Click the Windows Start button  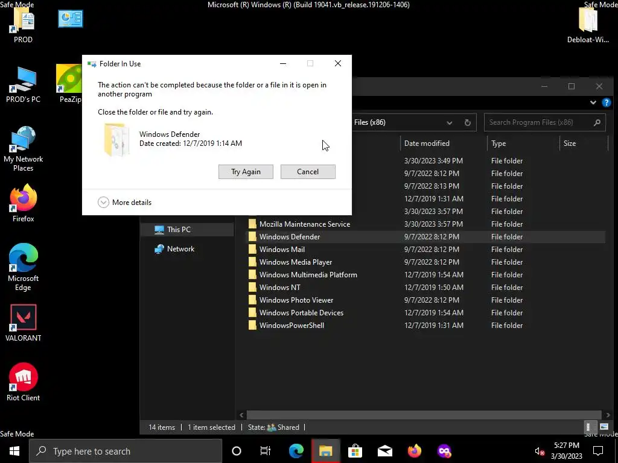coord(14,451)
